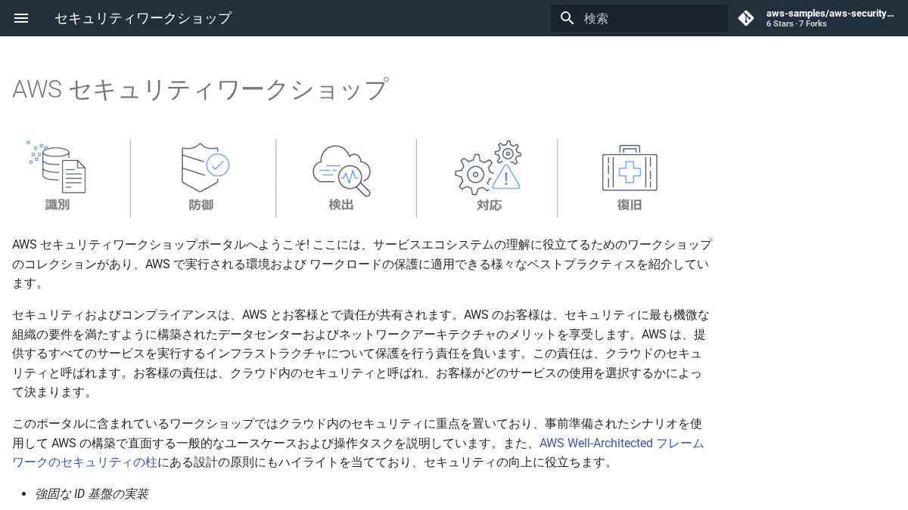Open the hamburger navigation menu
Viewport: 908px width, 510px height.
pos(21,18)
